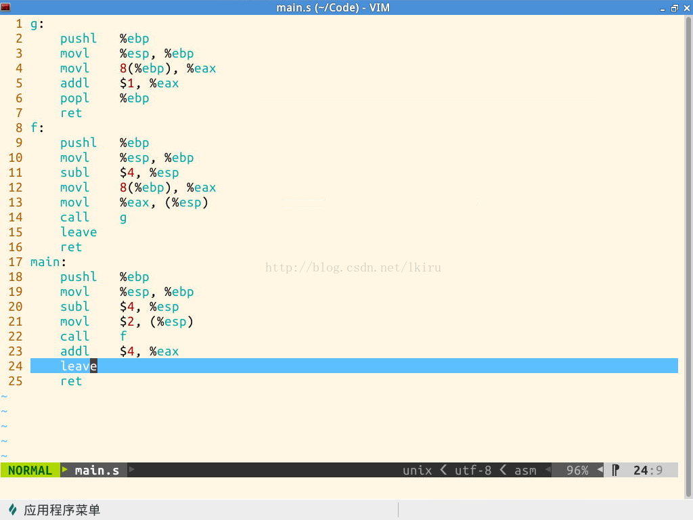Click the g: label on line 1
Screen dimensions: 693x520
[37, 24]
